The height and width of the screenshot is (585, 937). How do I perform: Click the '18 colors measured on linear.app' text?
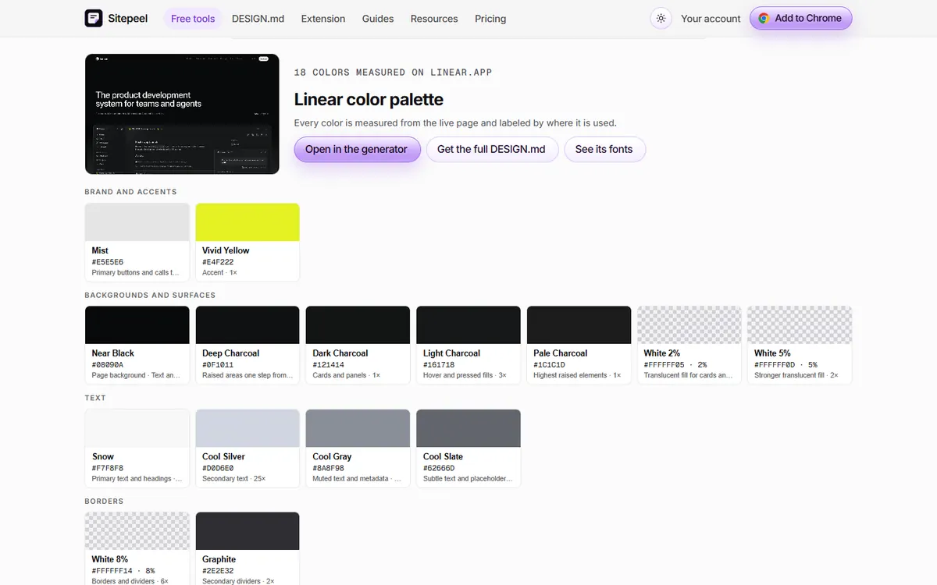(393, 73)
